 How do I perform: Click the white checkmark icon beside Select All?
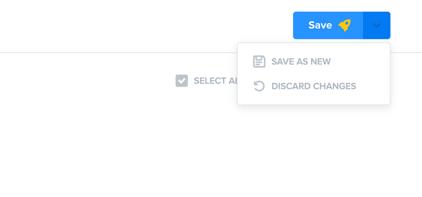[x=182, y=81]
